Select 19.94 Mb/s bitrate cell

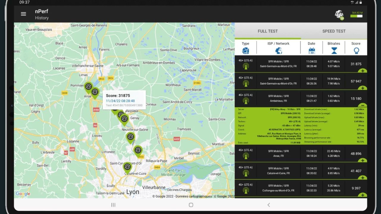tap(334, 79)
